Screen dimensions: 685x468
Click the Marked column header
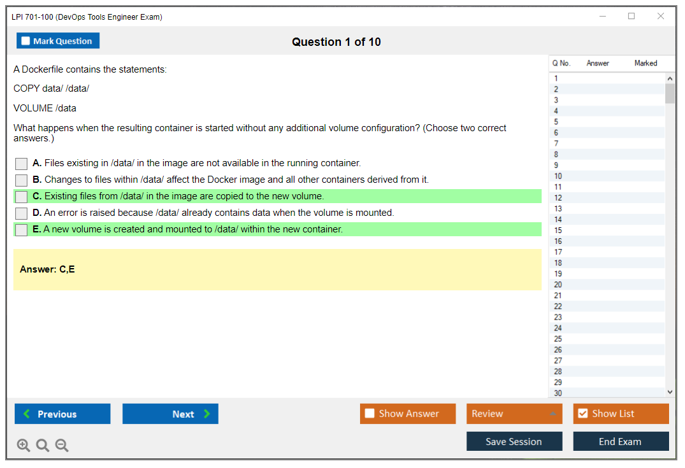tap(645, 63)
